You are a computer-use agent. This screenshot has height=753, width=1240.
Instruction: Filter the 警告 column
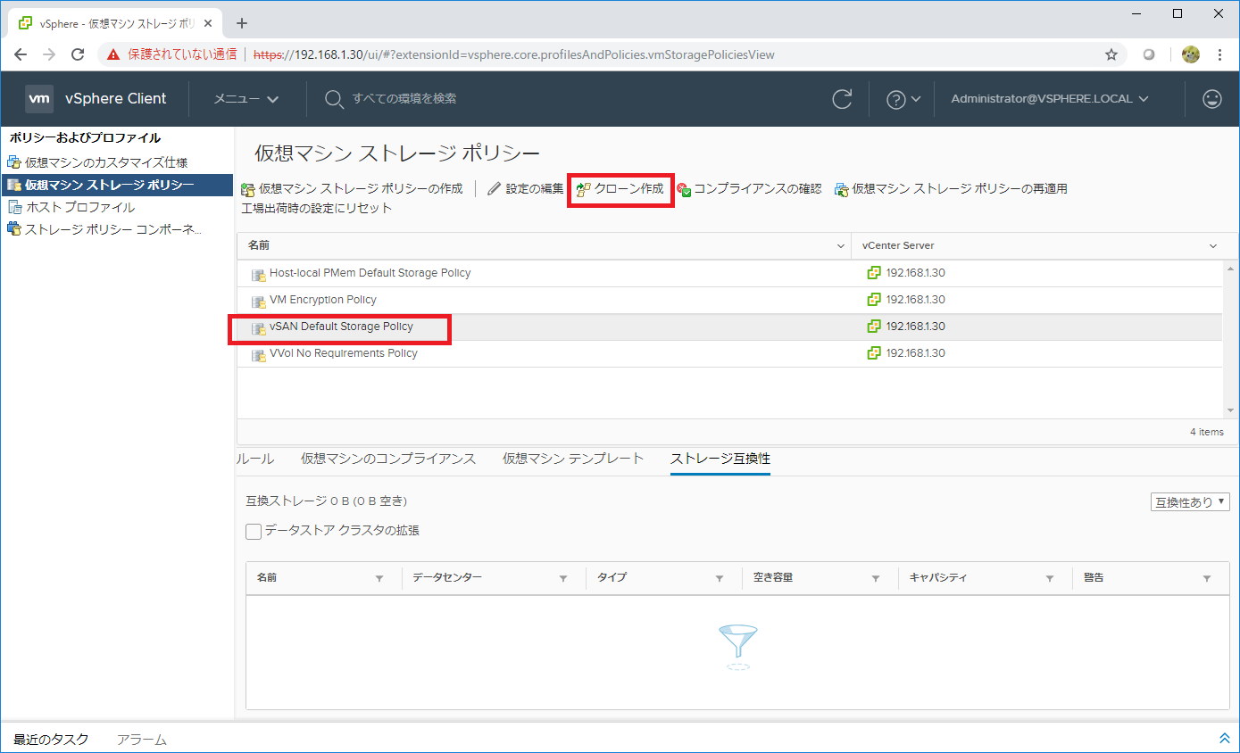[1207, 578]
